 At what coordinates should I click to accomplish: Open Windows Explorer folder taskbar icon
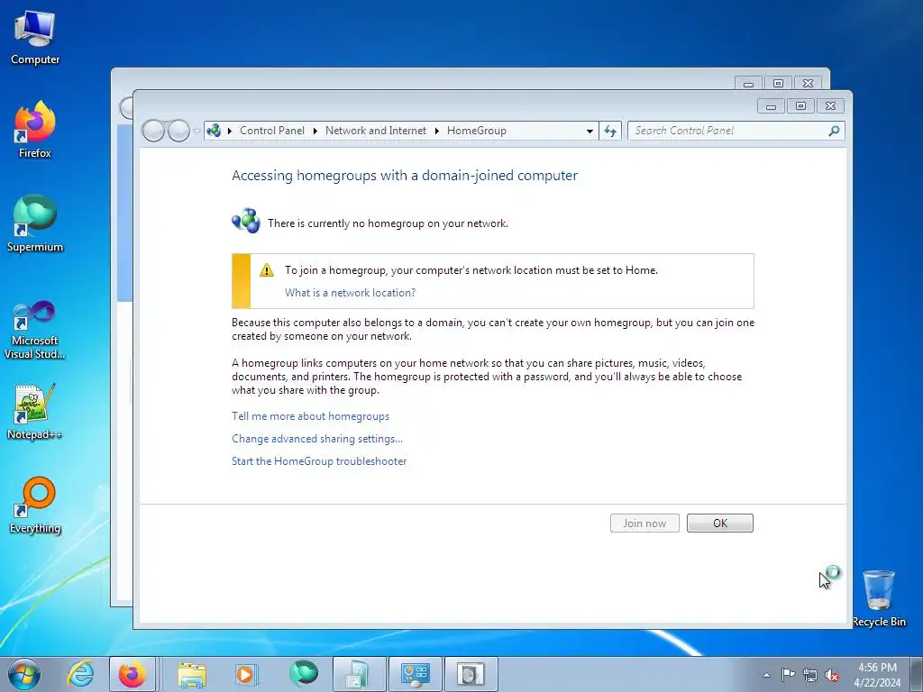[192, 674]
